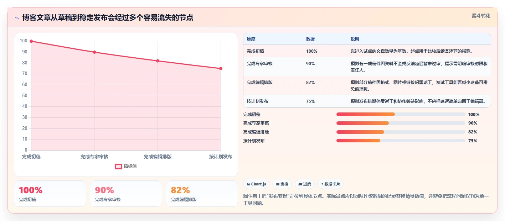The height and width of the screenshot is (221, 505).
Task: Click the 按计划发布 progress bar
Action: click(x=401, y=141)
